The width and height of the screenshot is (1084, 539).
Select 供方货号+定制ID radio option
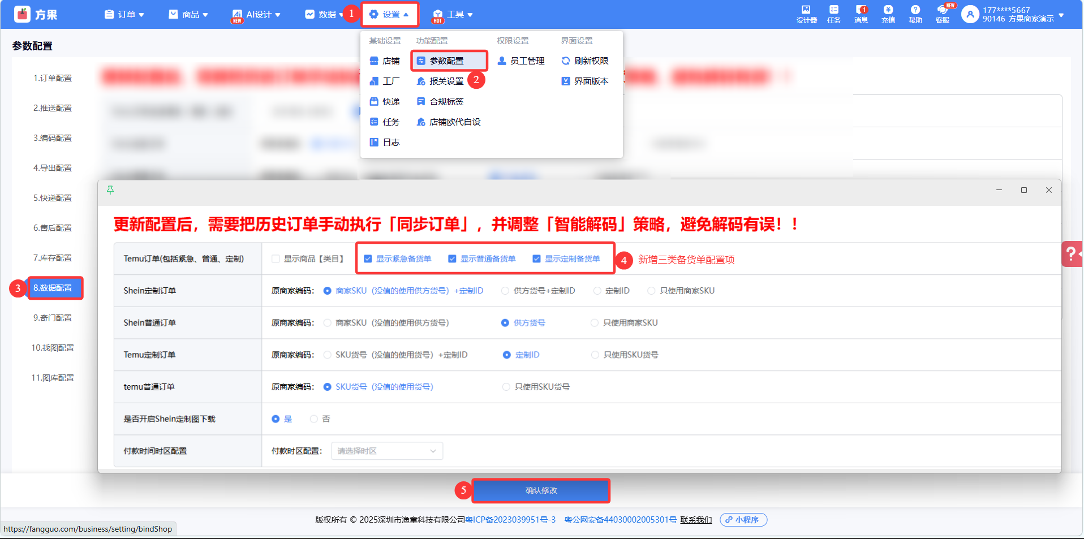coord(505,291)
